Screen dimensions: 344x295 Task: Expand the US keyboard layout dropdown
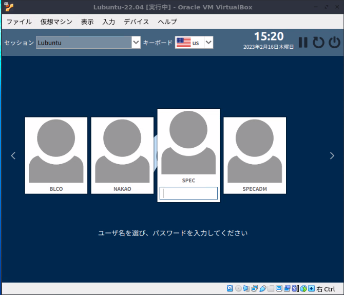208,43
